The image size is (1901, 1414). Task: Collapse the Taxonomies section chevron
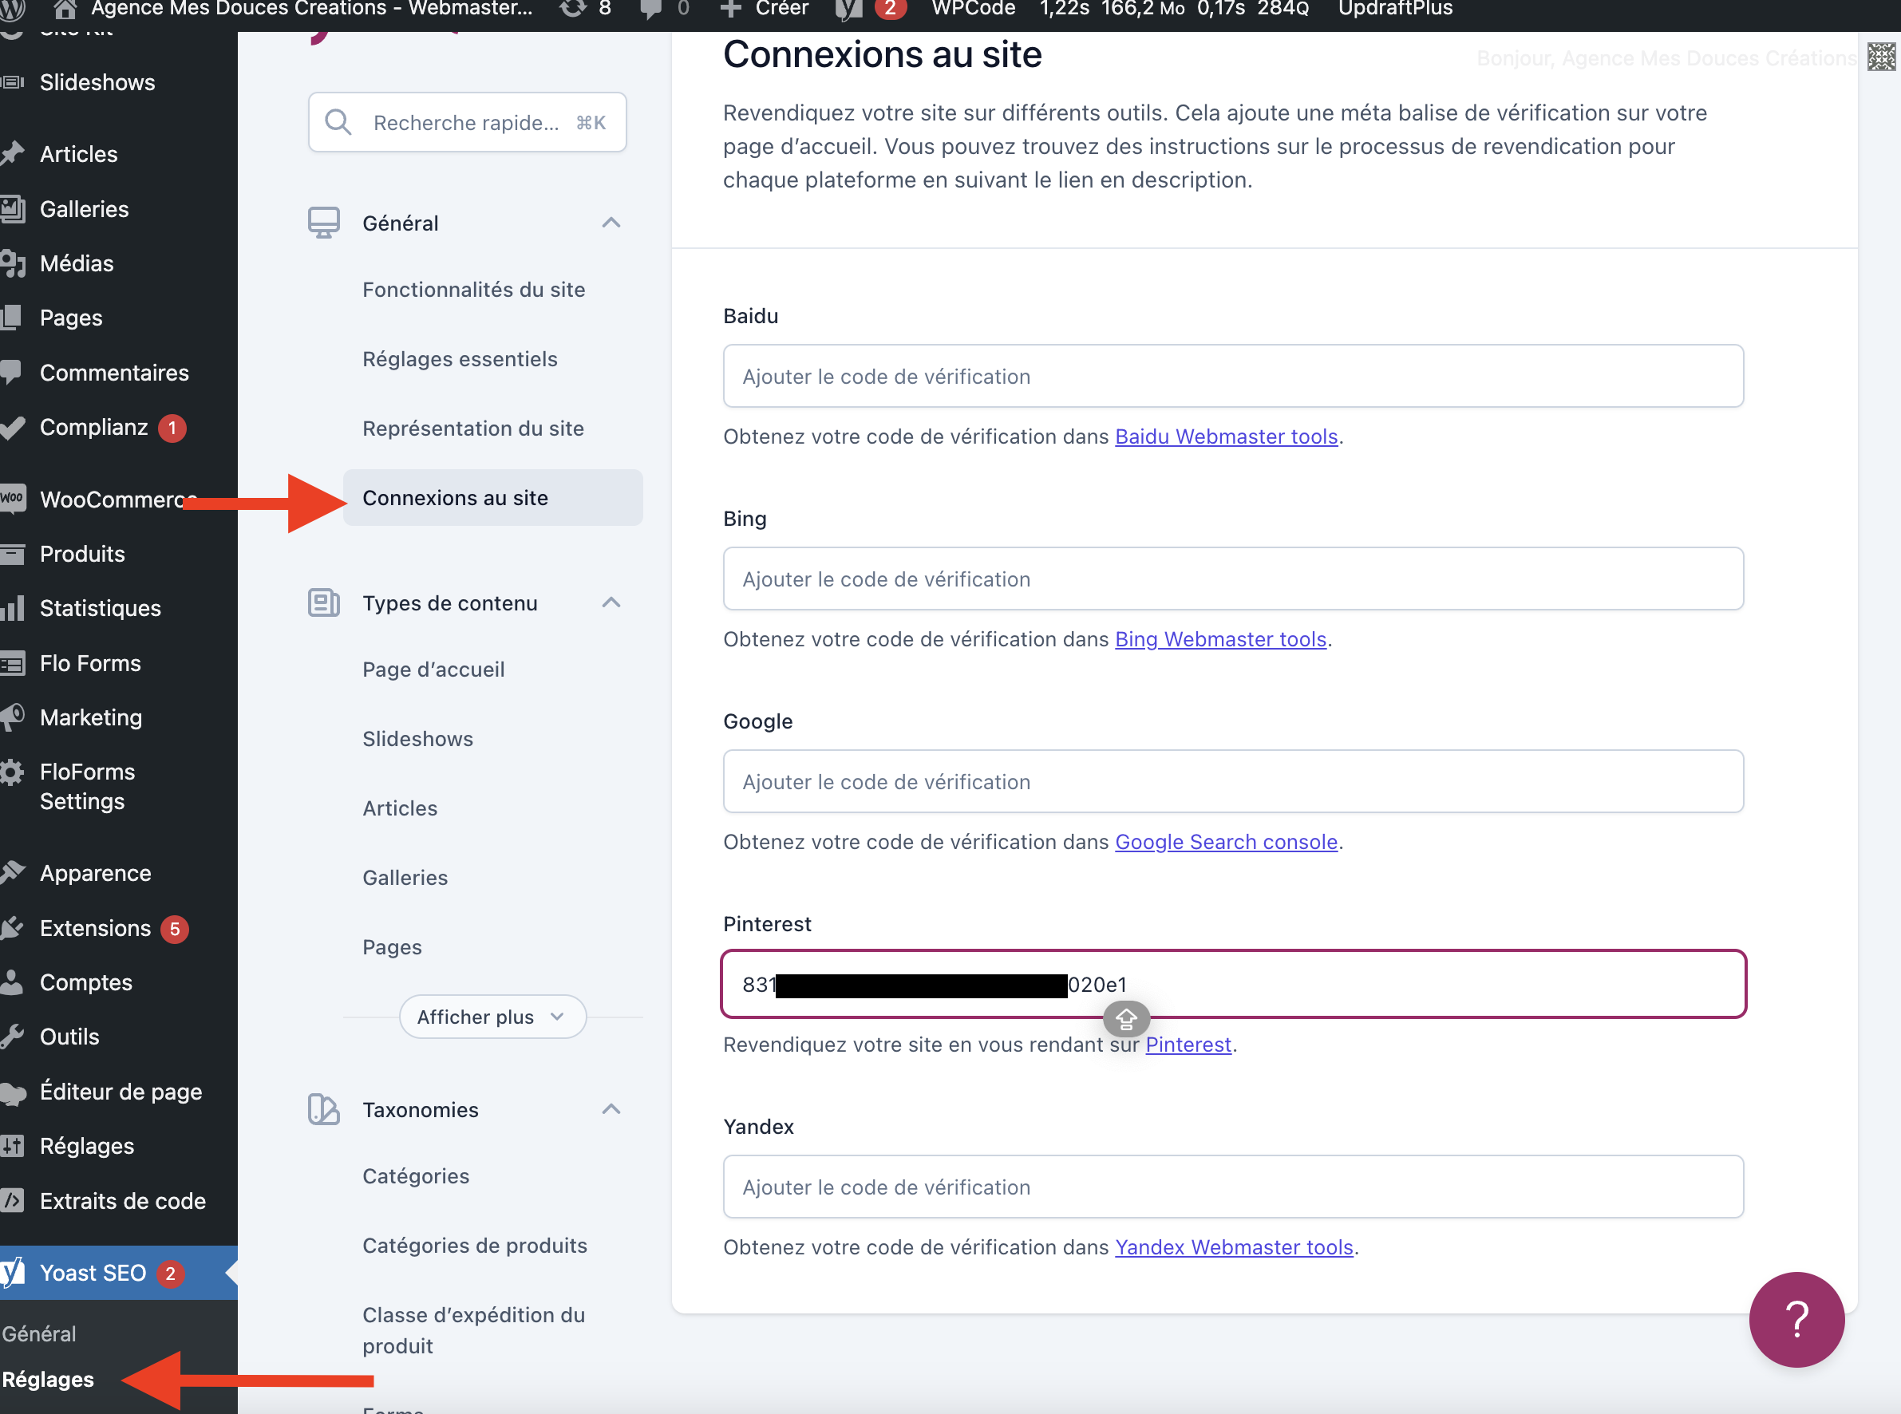point(611,1109)
